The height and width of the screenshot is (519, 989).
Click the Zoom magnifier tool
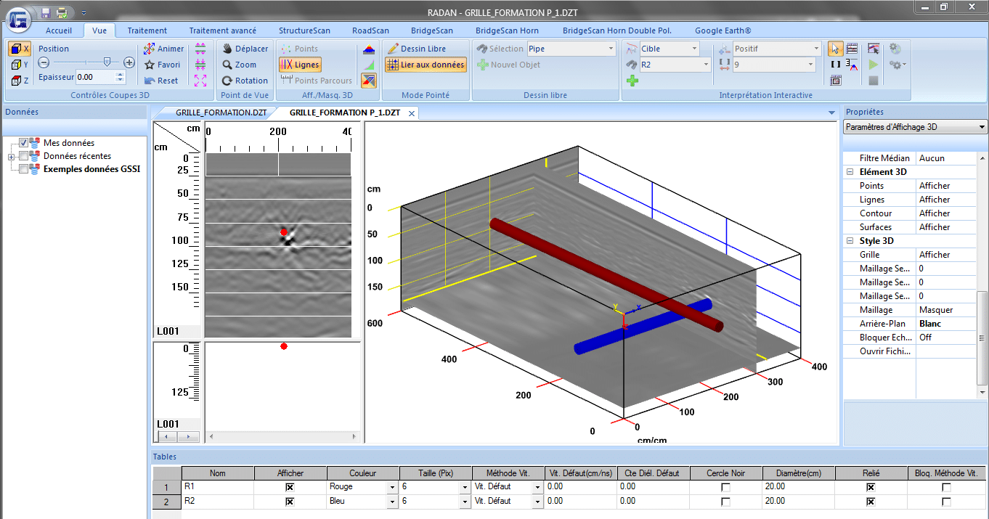click(x=240, y=65)
